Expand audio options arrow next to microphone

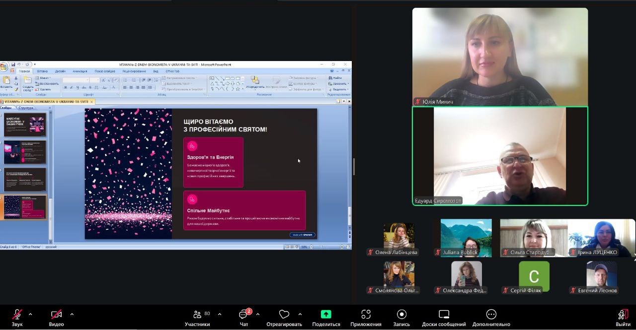click(x=30, y=314)
